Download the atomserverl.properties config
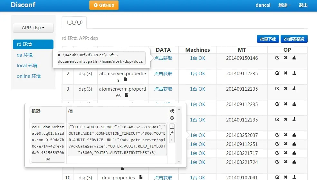 click(x=294, y=73)
